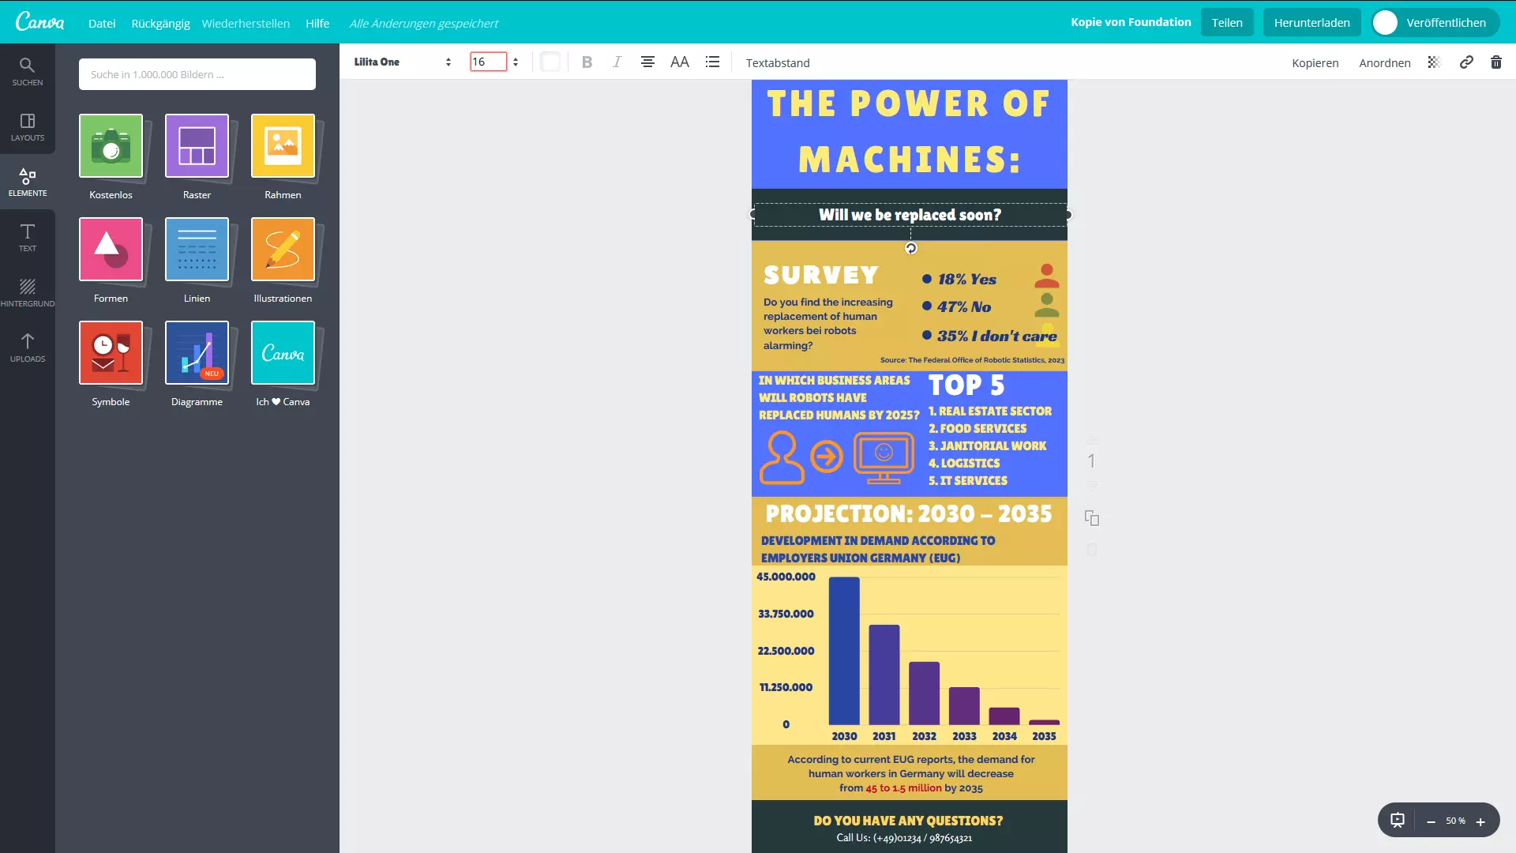The height and width of the screenshot is (853, 1516).
Task: Click the Teilen button
Action: coord(1226,22)
